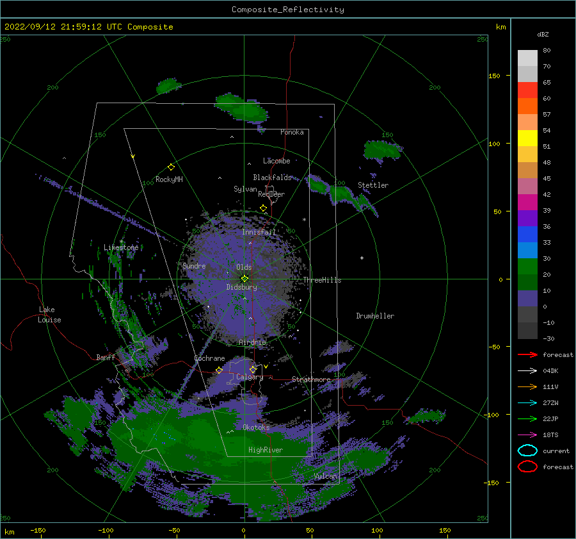
Task: Click the red forecast arrow legend icon
Action: 527,354
